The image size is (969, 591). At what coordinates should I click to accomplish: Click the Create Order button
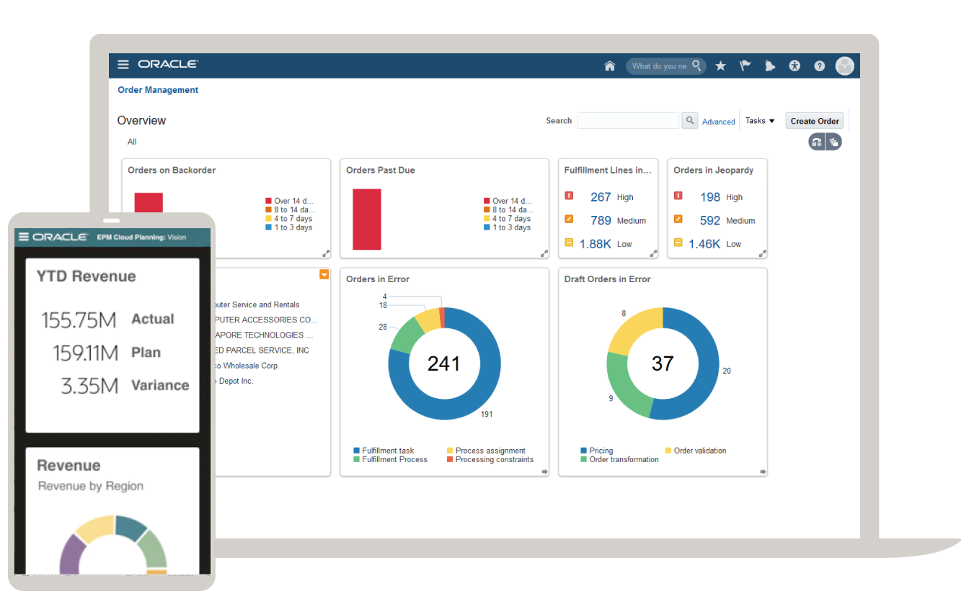pos(814,120)
